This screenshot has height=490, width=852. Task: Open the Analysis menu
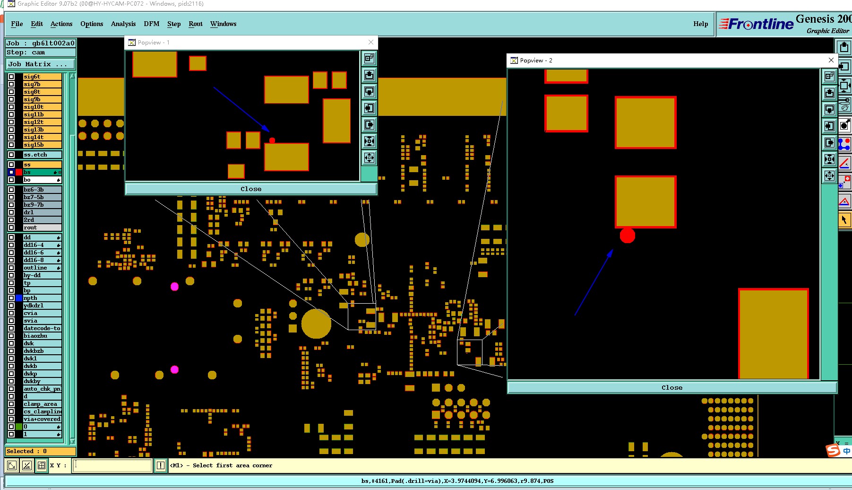point(123,24)
